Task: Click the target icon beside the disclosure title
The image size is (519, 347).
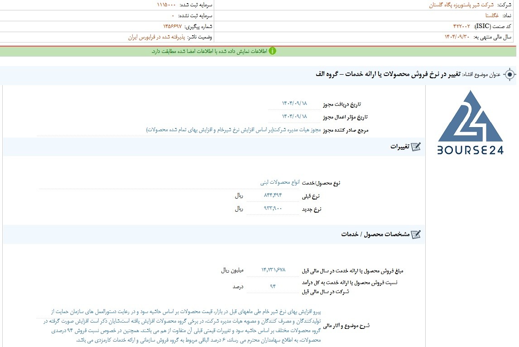Action: click(x=509, y=75)
